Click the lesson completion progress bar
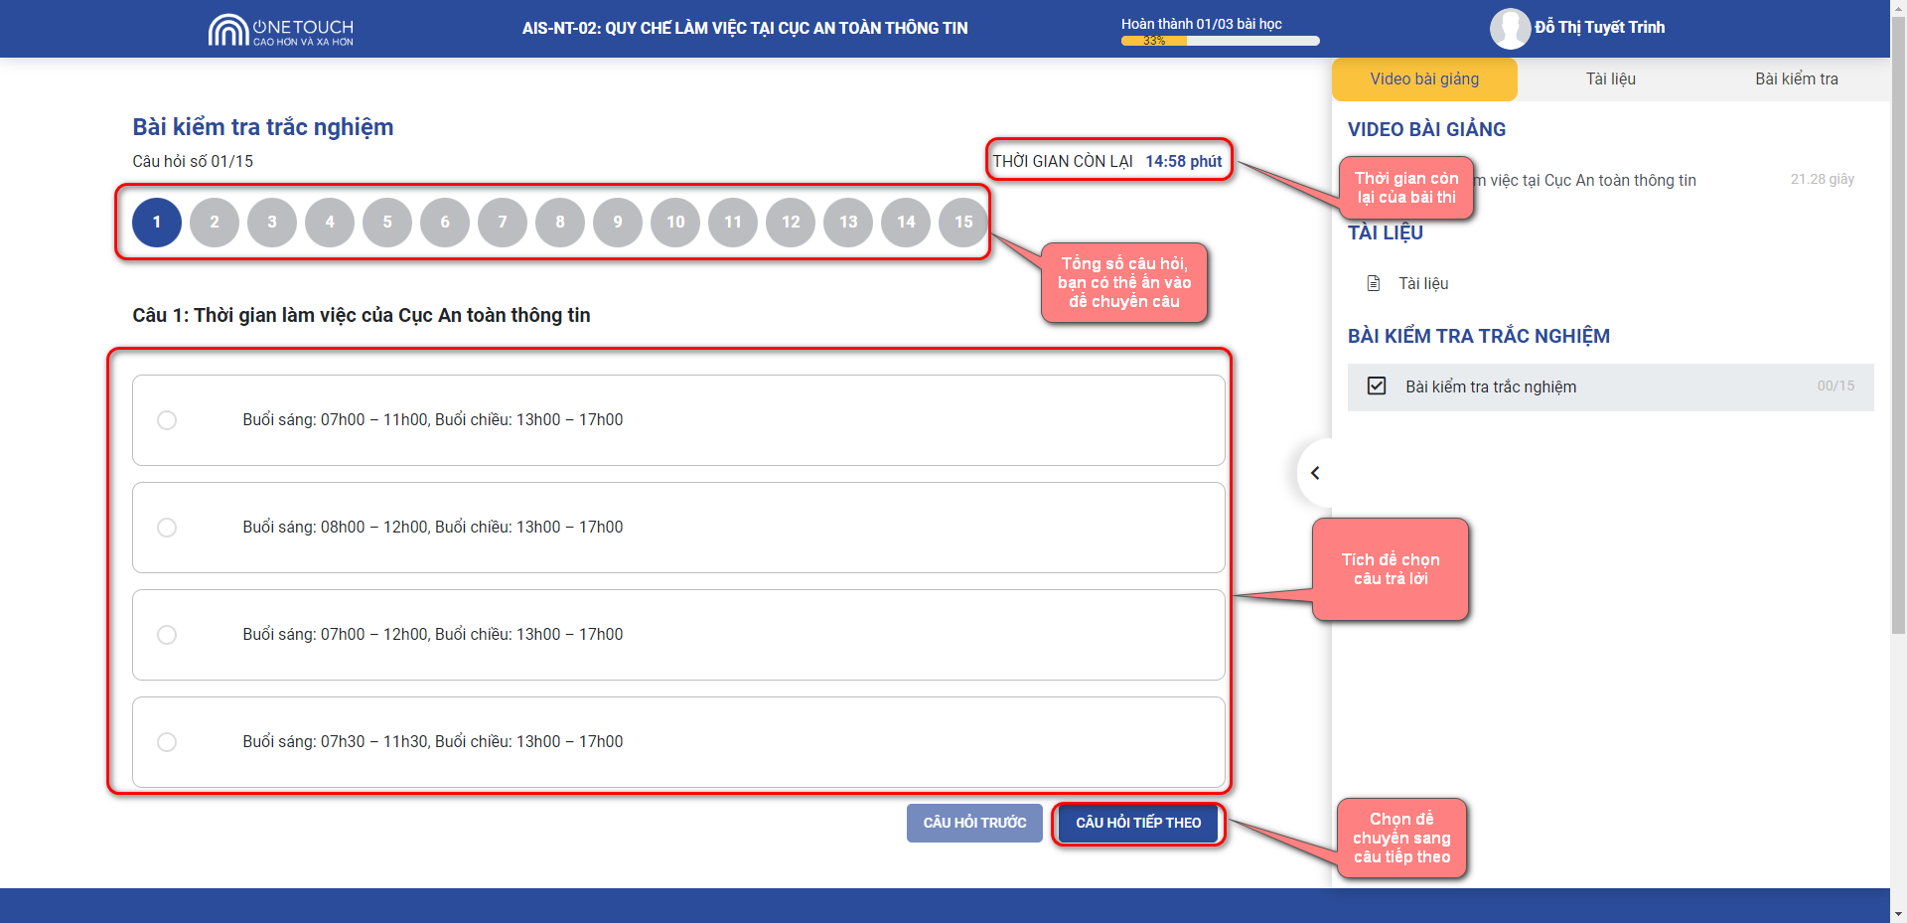The height and width of the screenshot is (923, 1907). [1220, 41]
